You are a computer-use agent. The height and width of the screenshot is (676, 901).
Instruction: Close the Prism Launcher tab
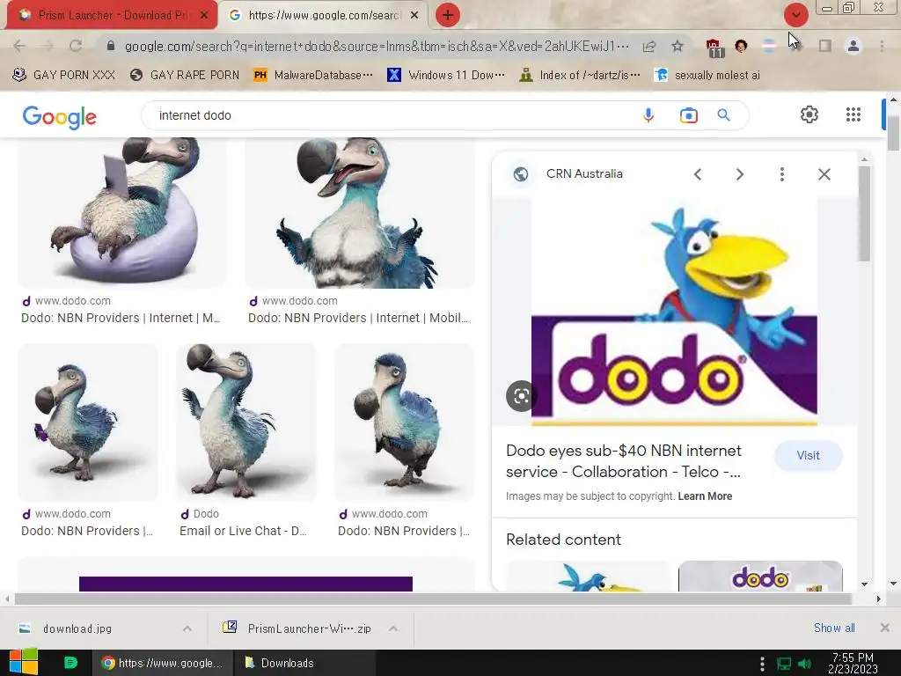(204, 16)
